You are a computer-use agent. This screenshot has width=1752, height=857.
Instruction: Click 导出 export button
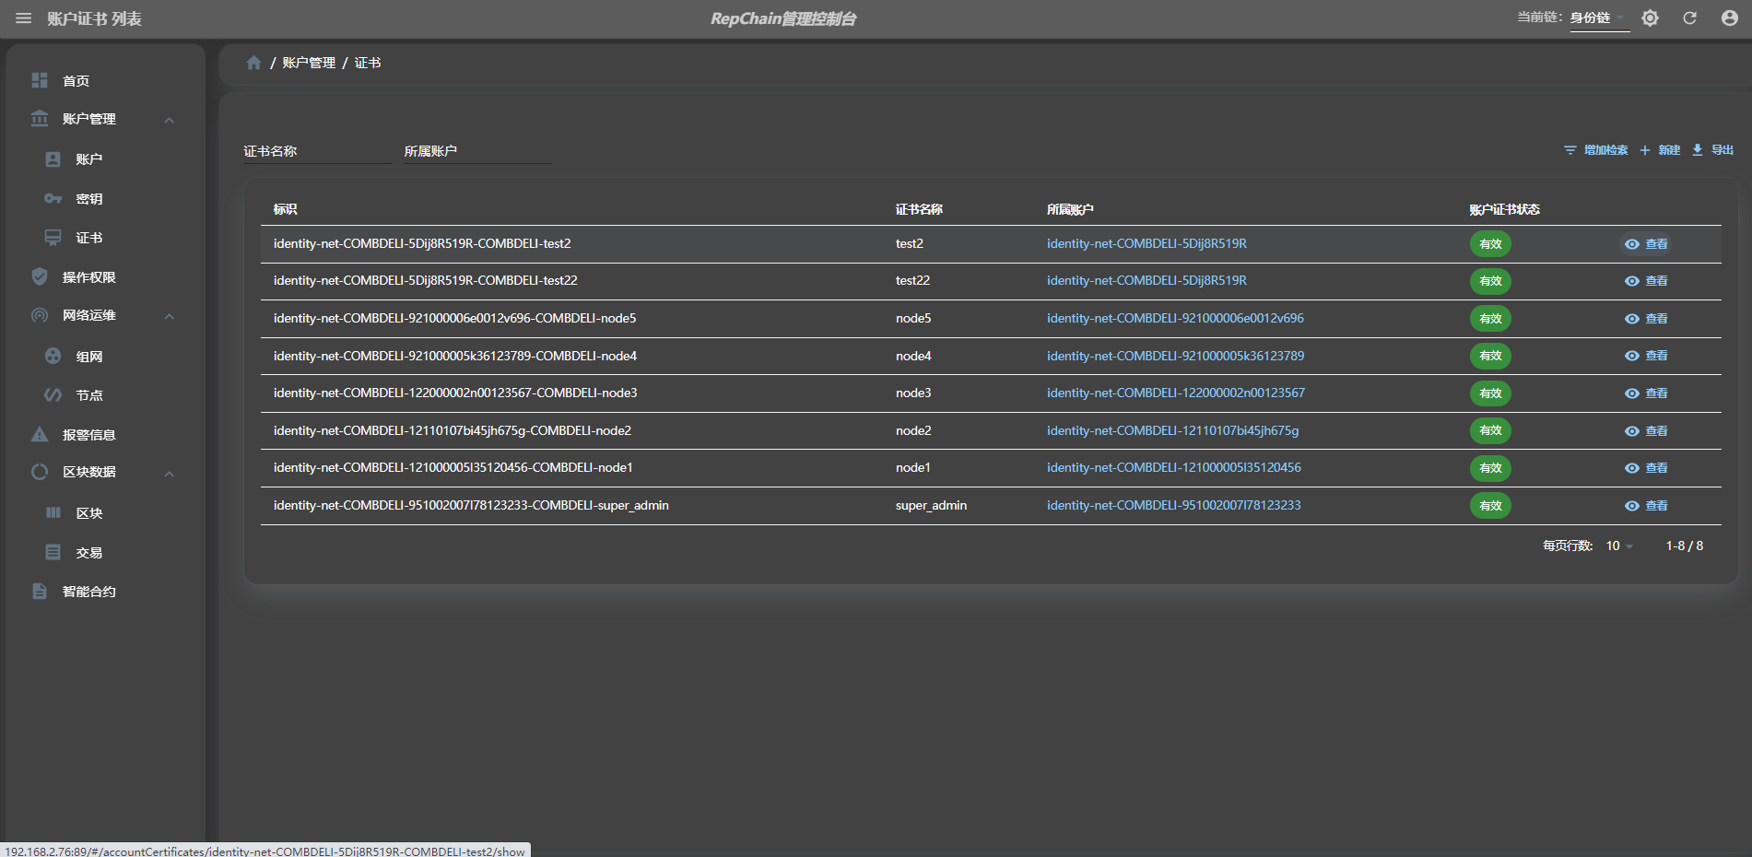click(1713, 150)
